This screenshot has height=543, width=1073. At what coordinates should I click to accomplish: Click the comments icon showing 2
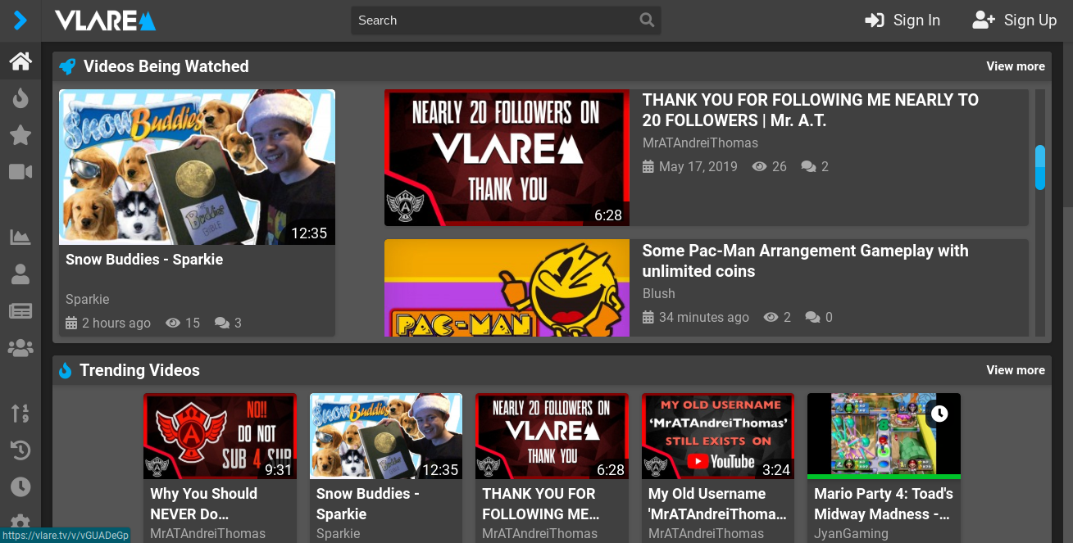tap(808, 167)
